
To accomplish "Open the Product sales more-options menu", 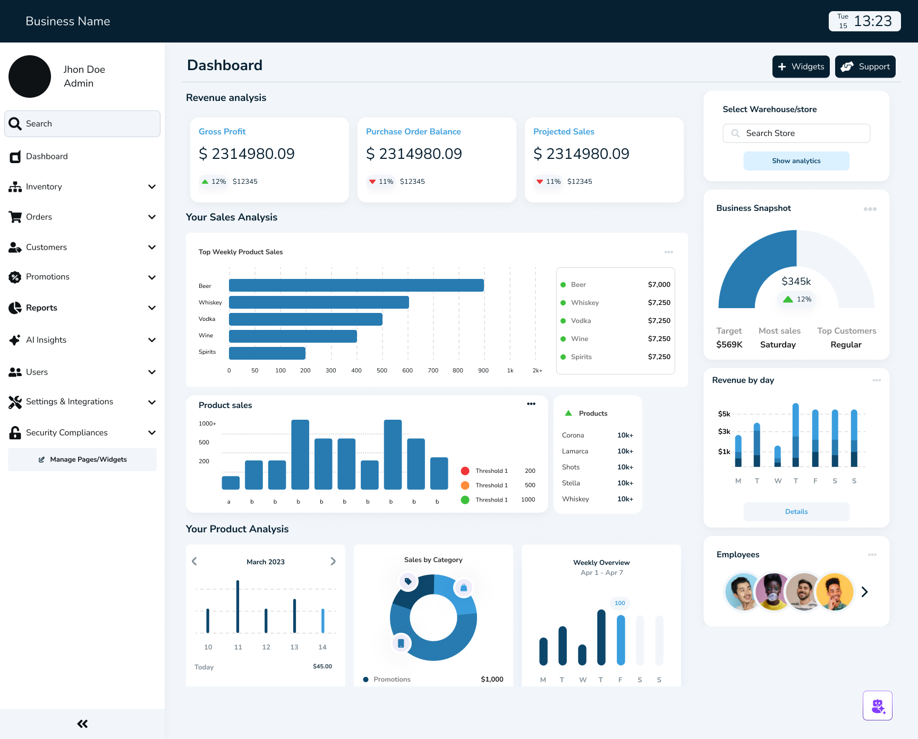I will click(531, 404).
